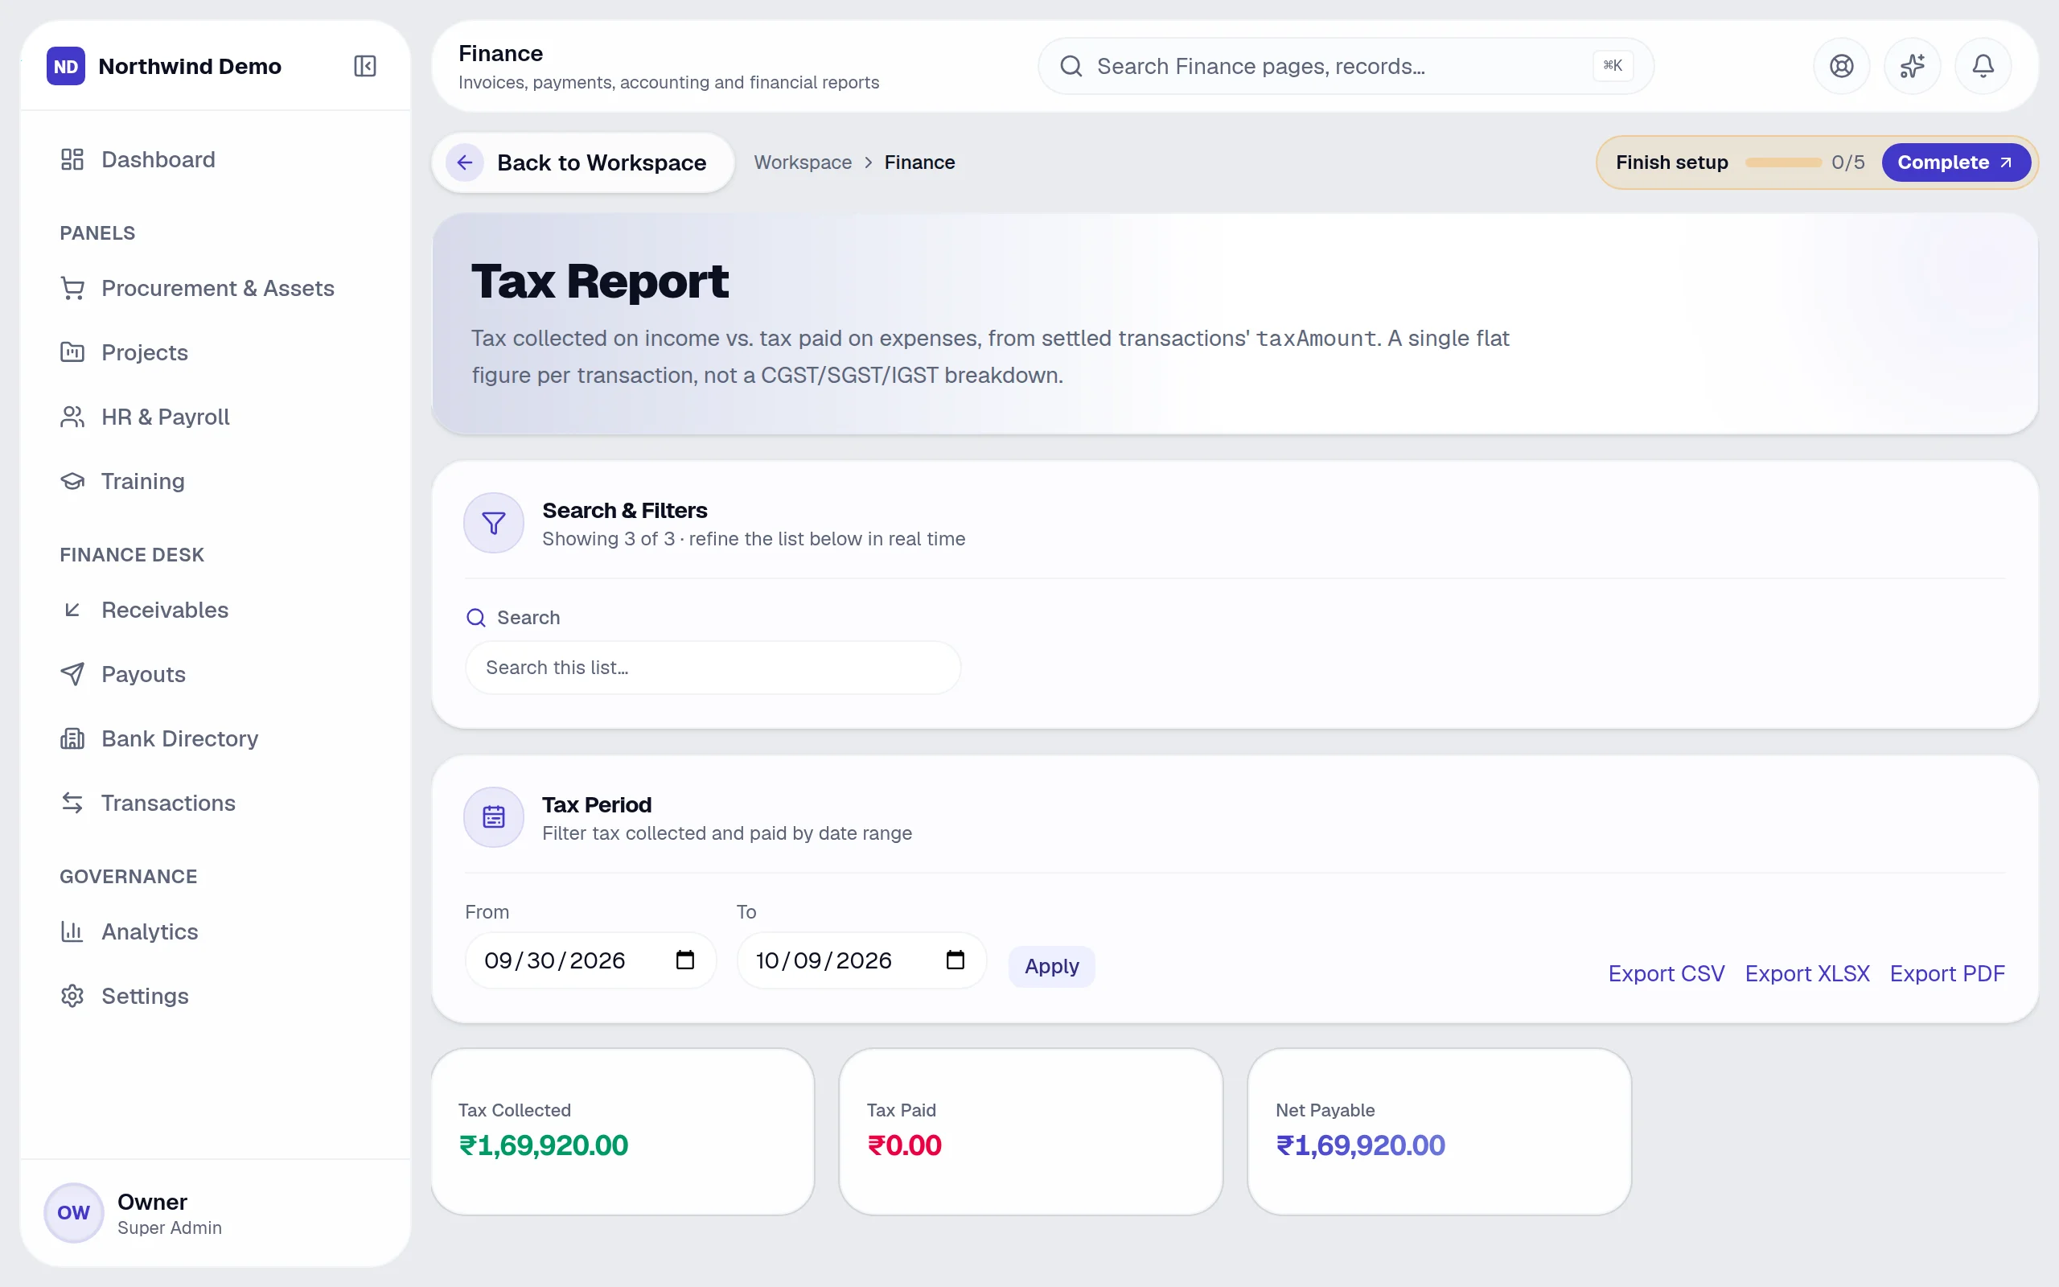Click the Procurement cart icon
2059x1287 pixels.
pyautogui.click(x=72, y=289)
